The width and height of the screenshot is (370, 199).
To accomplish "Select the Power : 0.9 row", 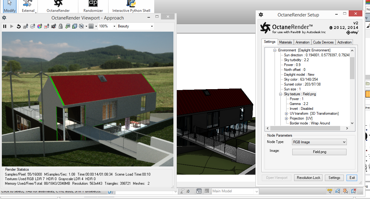I will point(292,65).
